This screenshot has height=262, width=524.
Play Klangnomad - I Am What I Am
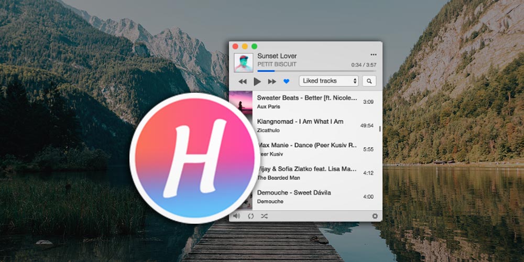pos(300,122)
